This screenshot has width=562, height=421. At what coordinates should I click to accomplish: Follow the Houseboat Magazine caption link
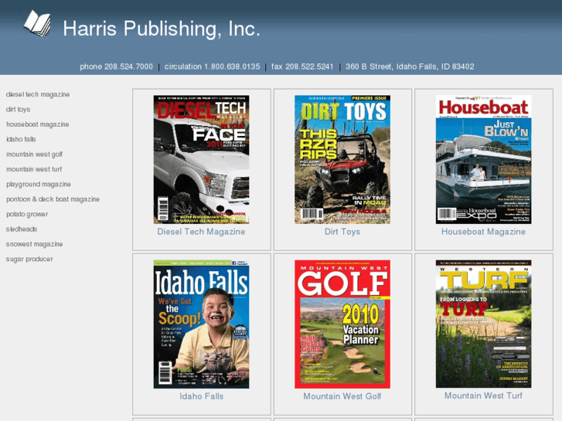[x=483, y=232]
